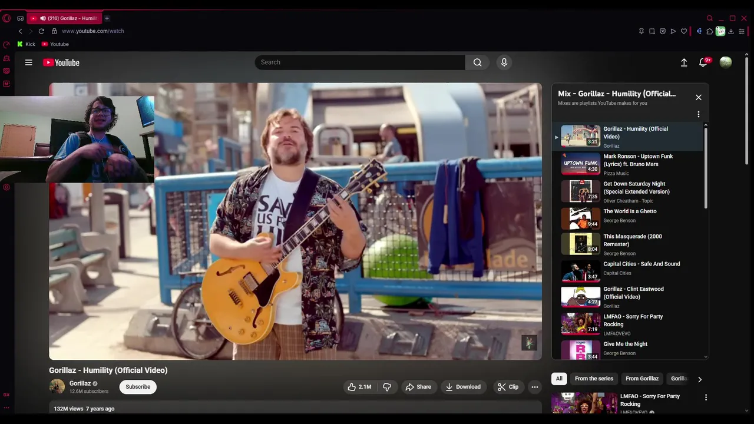The width and height of the screenshot is (754, 424).
Task: Open the Youtube bookmark
Action: 55,44
